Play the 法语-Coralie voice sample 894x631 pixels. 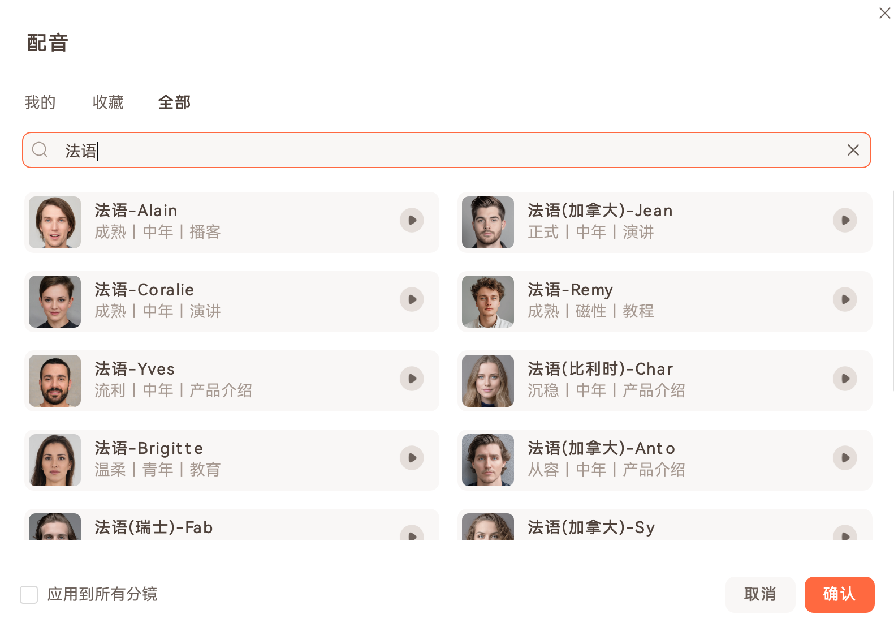[412, 299]
